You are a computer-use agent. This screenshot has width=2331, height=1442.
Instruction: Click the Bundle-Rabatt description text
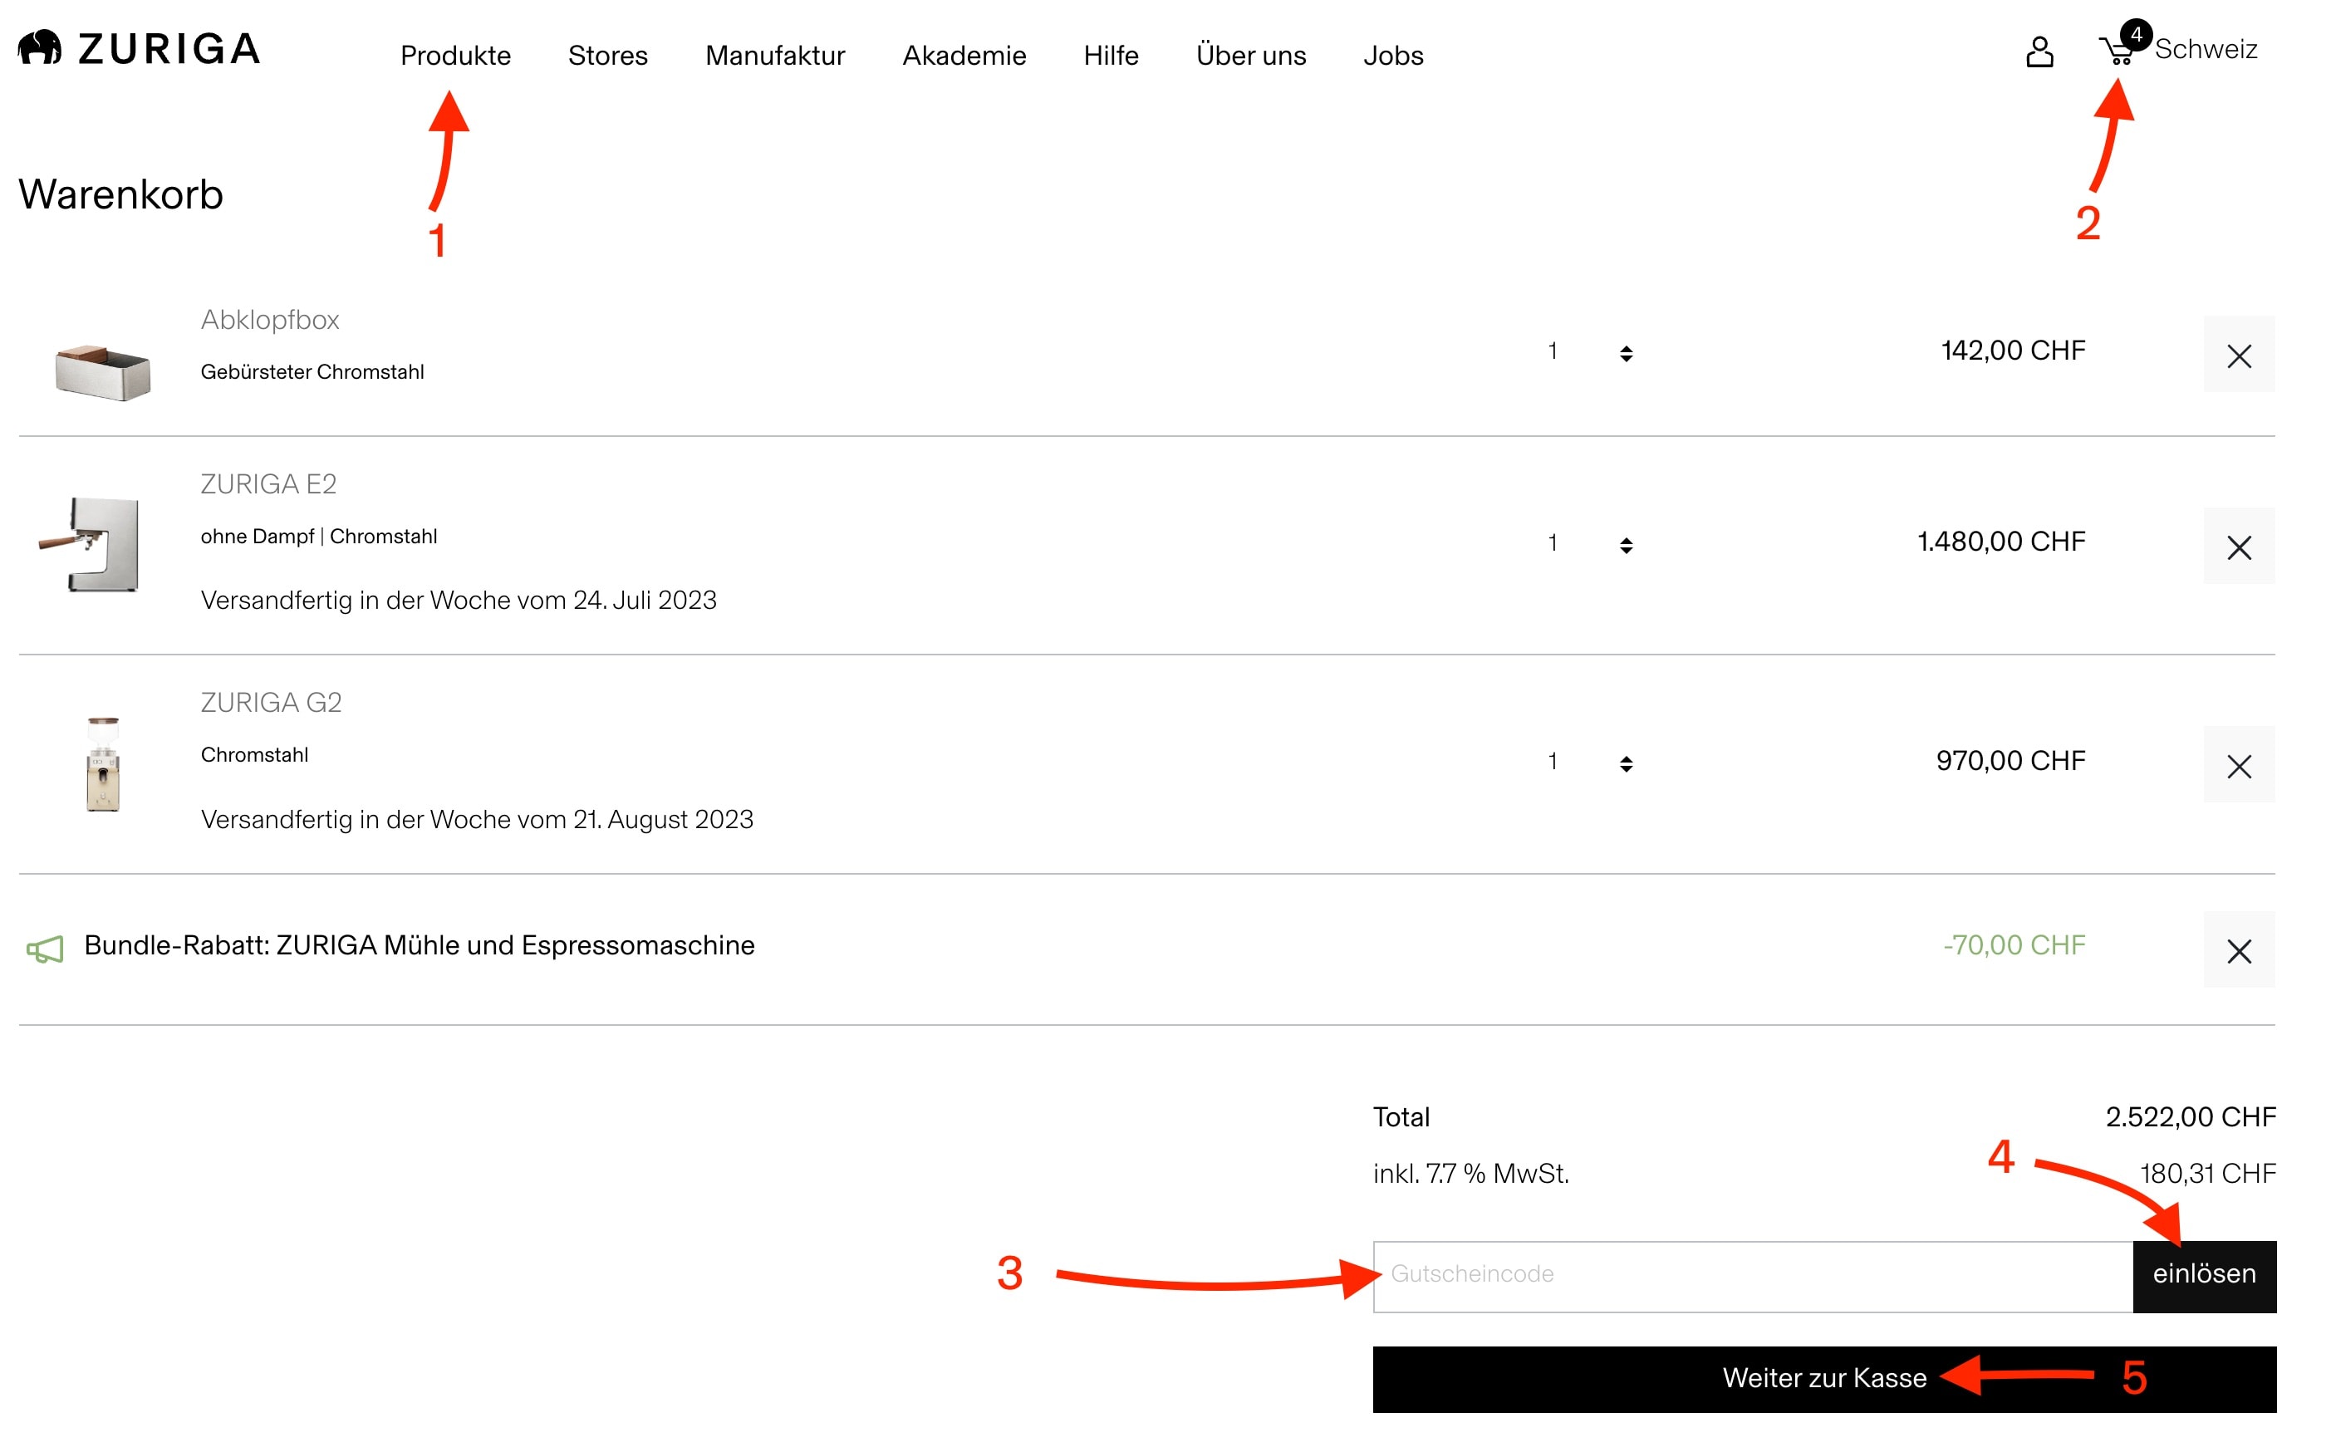click(x=419, y=945)
